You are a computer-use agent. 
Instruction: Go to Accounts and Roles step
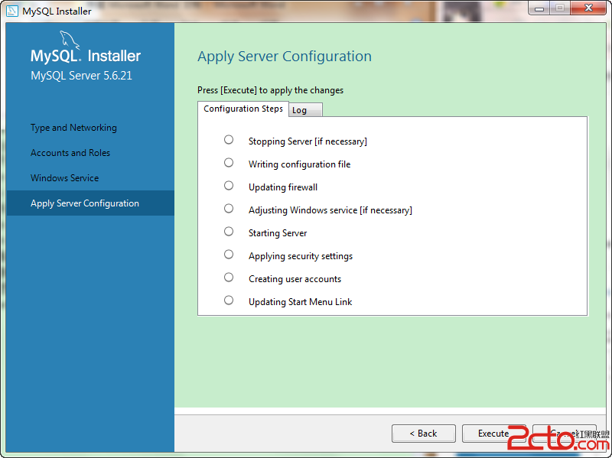click(70, 152)
